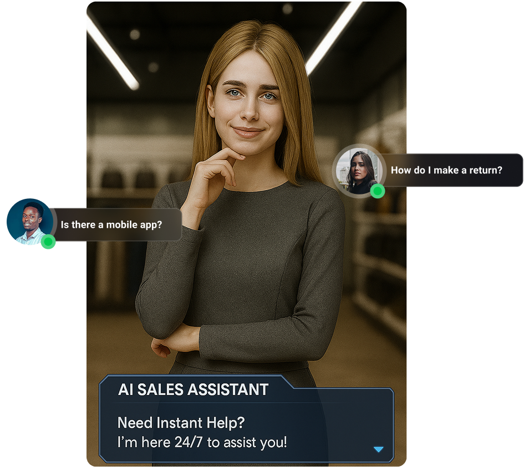Click the assistant's smiling mouth
Image resolution: width=529 pixels, height=467 pixels.
pos(247,132)
